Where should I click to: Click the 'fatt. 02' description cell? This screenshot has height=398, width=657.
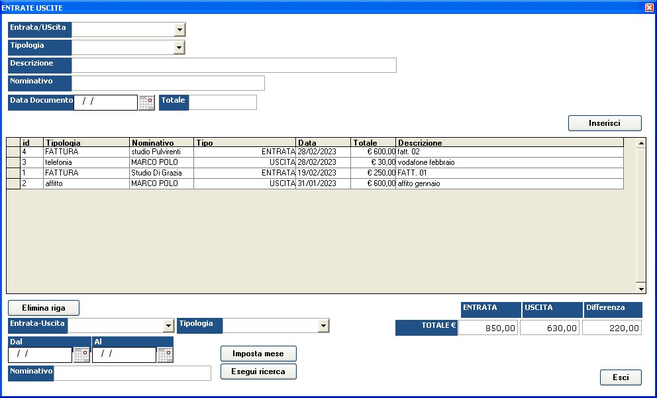pyautogui.click(x=509, y=152)
